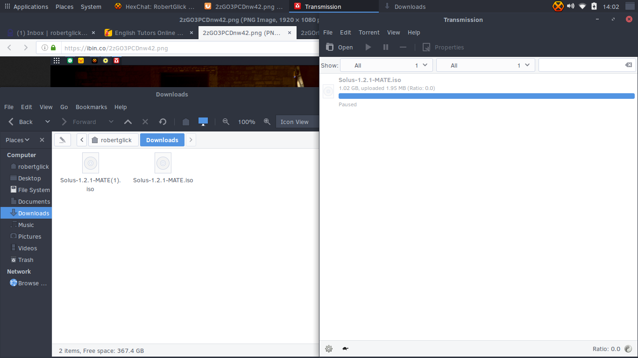Go up to parent folder
Screen dimensions: 638x358
click(x=128, y=122)
